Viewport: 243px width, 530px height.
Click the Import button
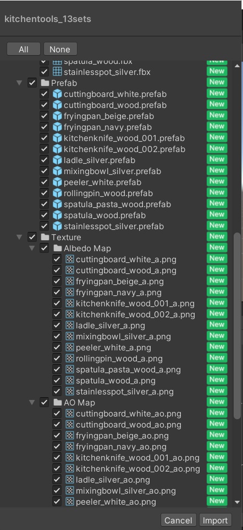(x=216, y=521)
